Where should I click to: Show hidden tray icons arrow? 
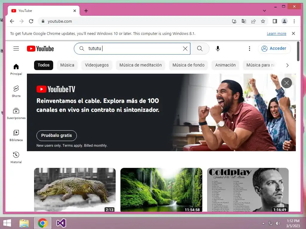[264, 223]
